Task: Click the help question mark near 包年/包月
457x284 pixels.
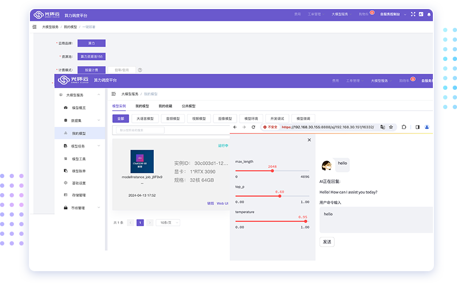Action: click(x=140, y=70)
